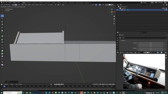
Task: Open Playback dropdown in timeline
Action: (x=7, y=84)
